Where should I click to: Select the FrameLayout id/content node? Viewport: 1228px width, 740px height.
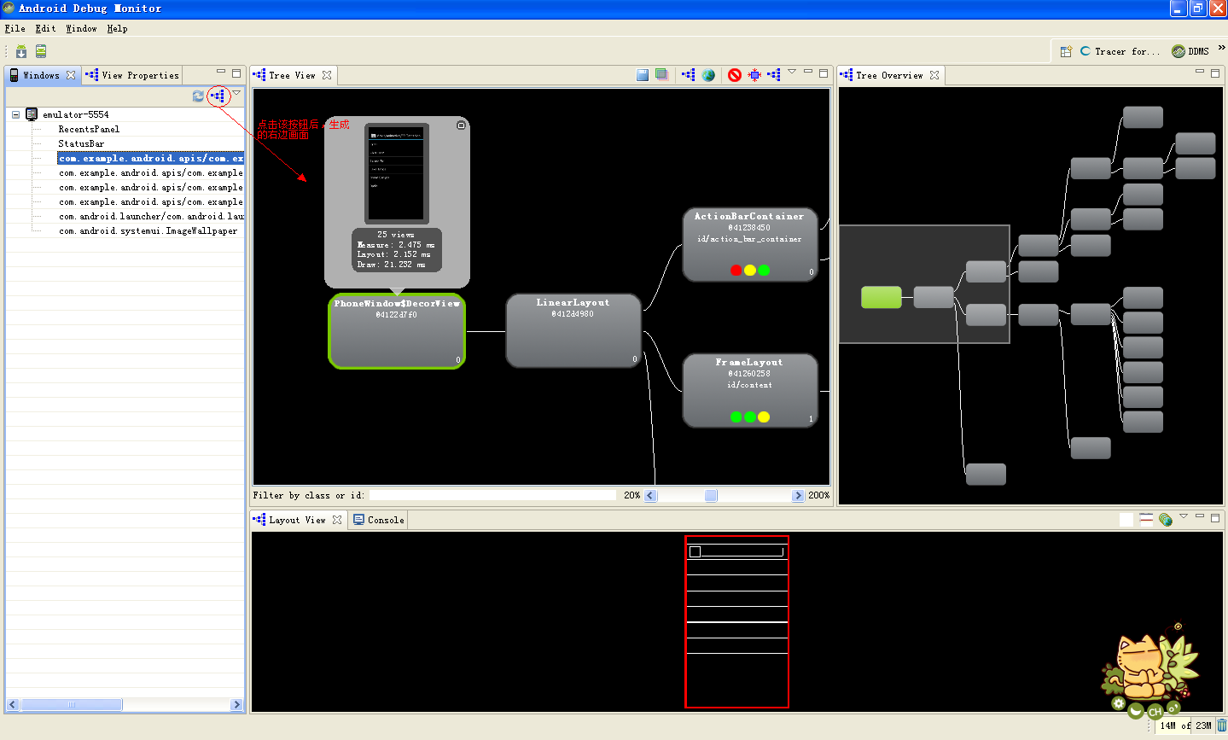tap(750, 391)
